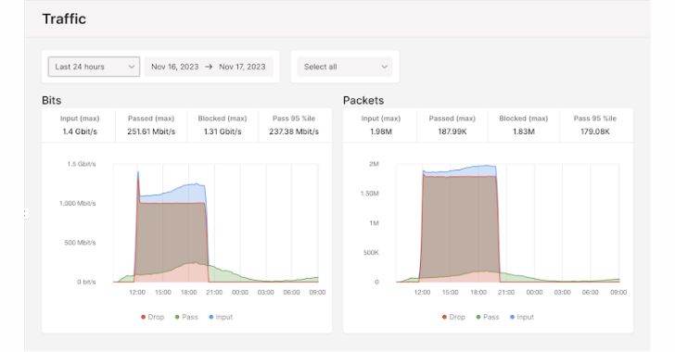
Task: Click the arrow between the date fields
Action: [209, 67]
